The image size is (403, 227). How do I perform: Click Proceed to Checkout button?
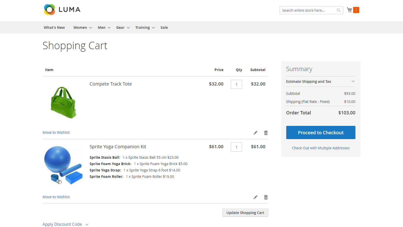coord(321,132)
